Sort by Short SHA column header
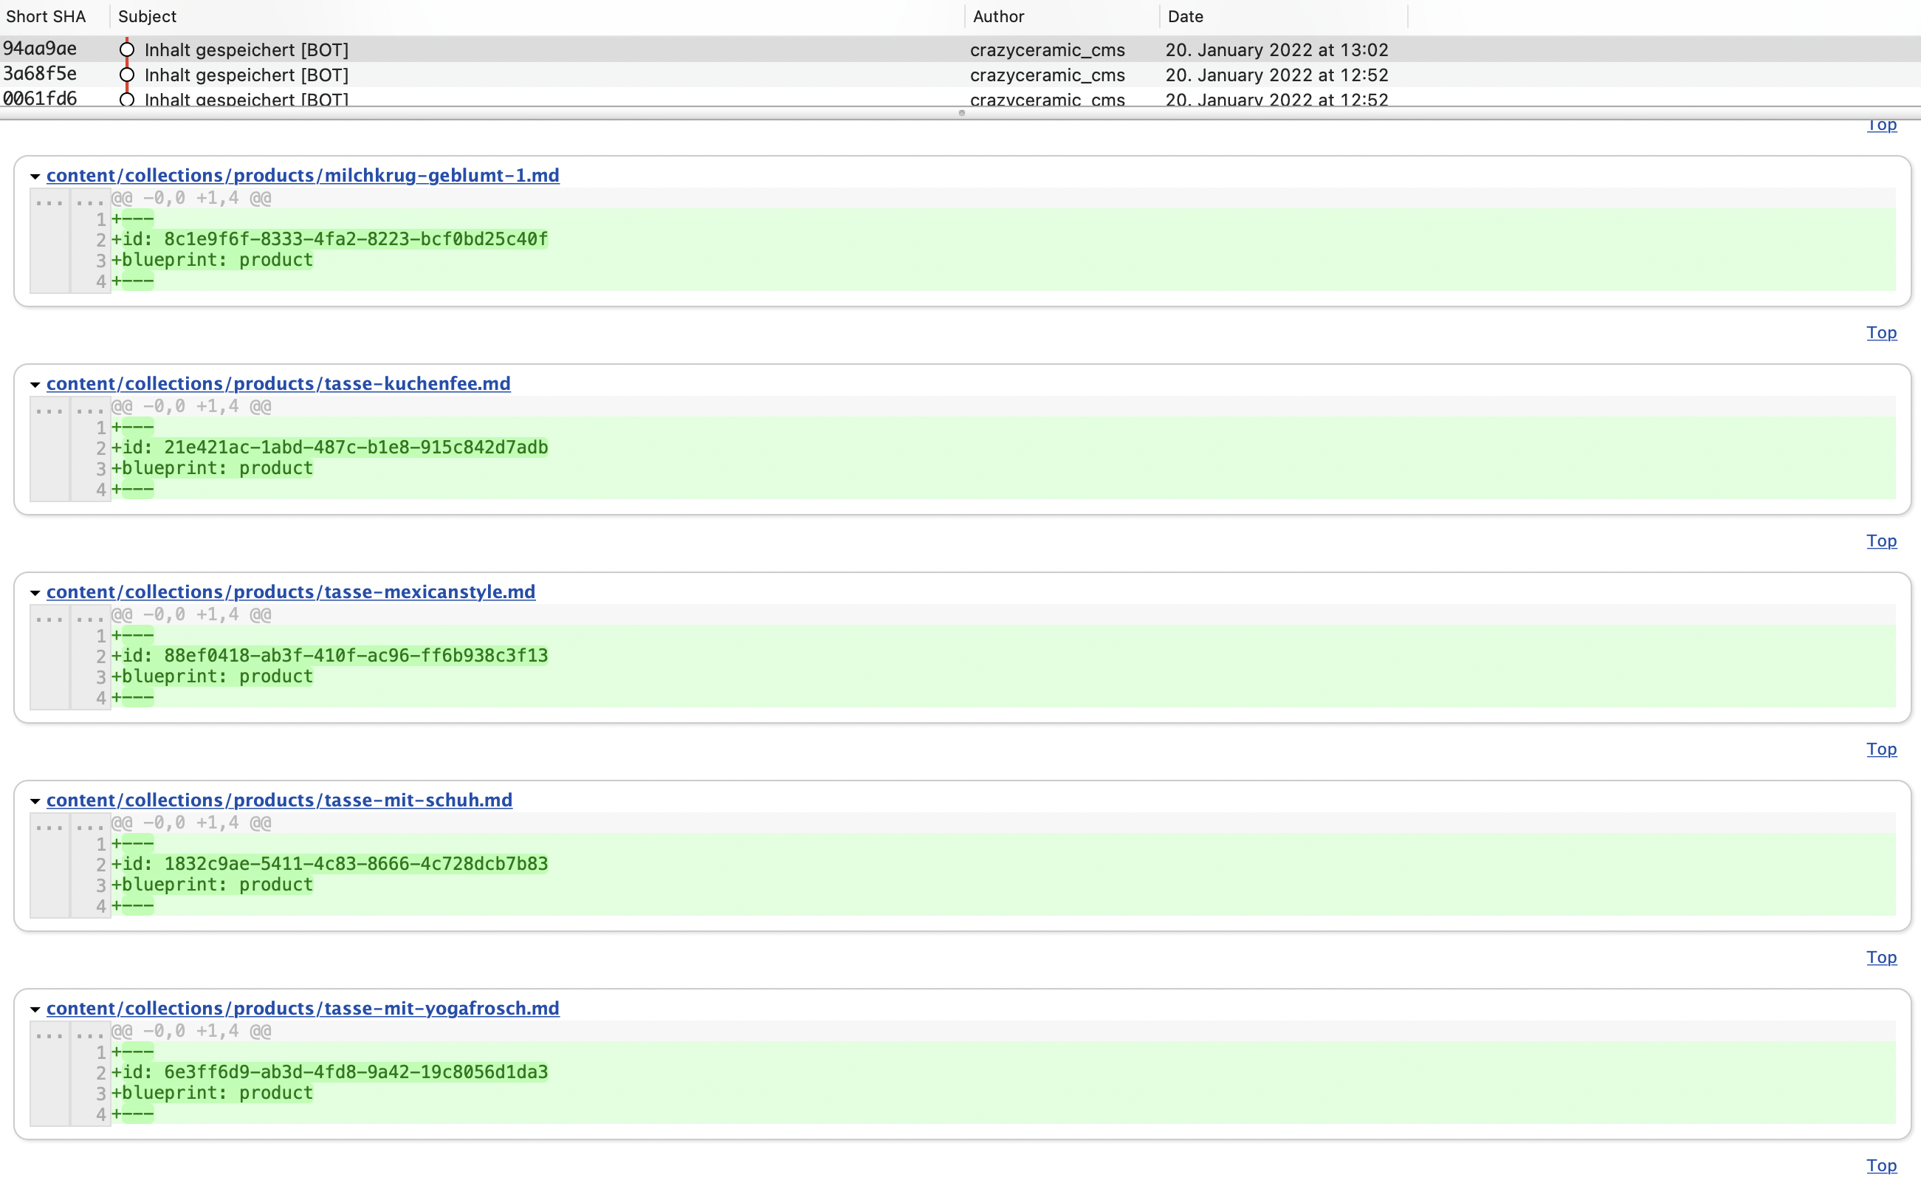1921x1183 pixels. 47,16
